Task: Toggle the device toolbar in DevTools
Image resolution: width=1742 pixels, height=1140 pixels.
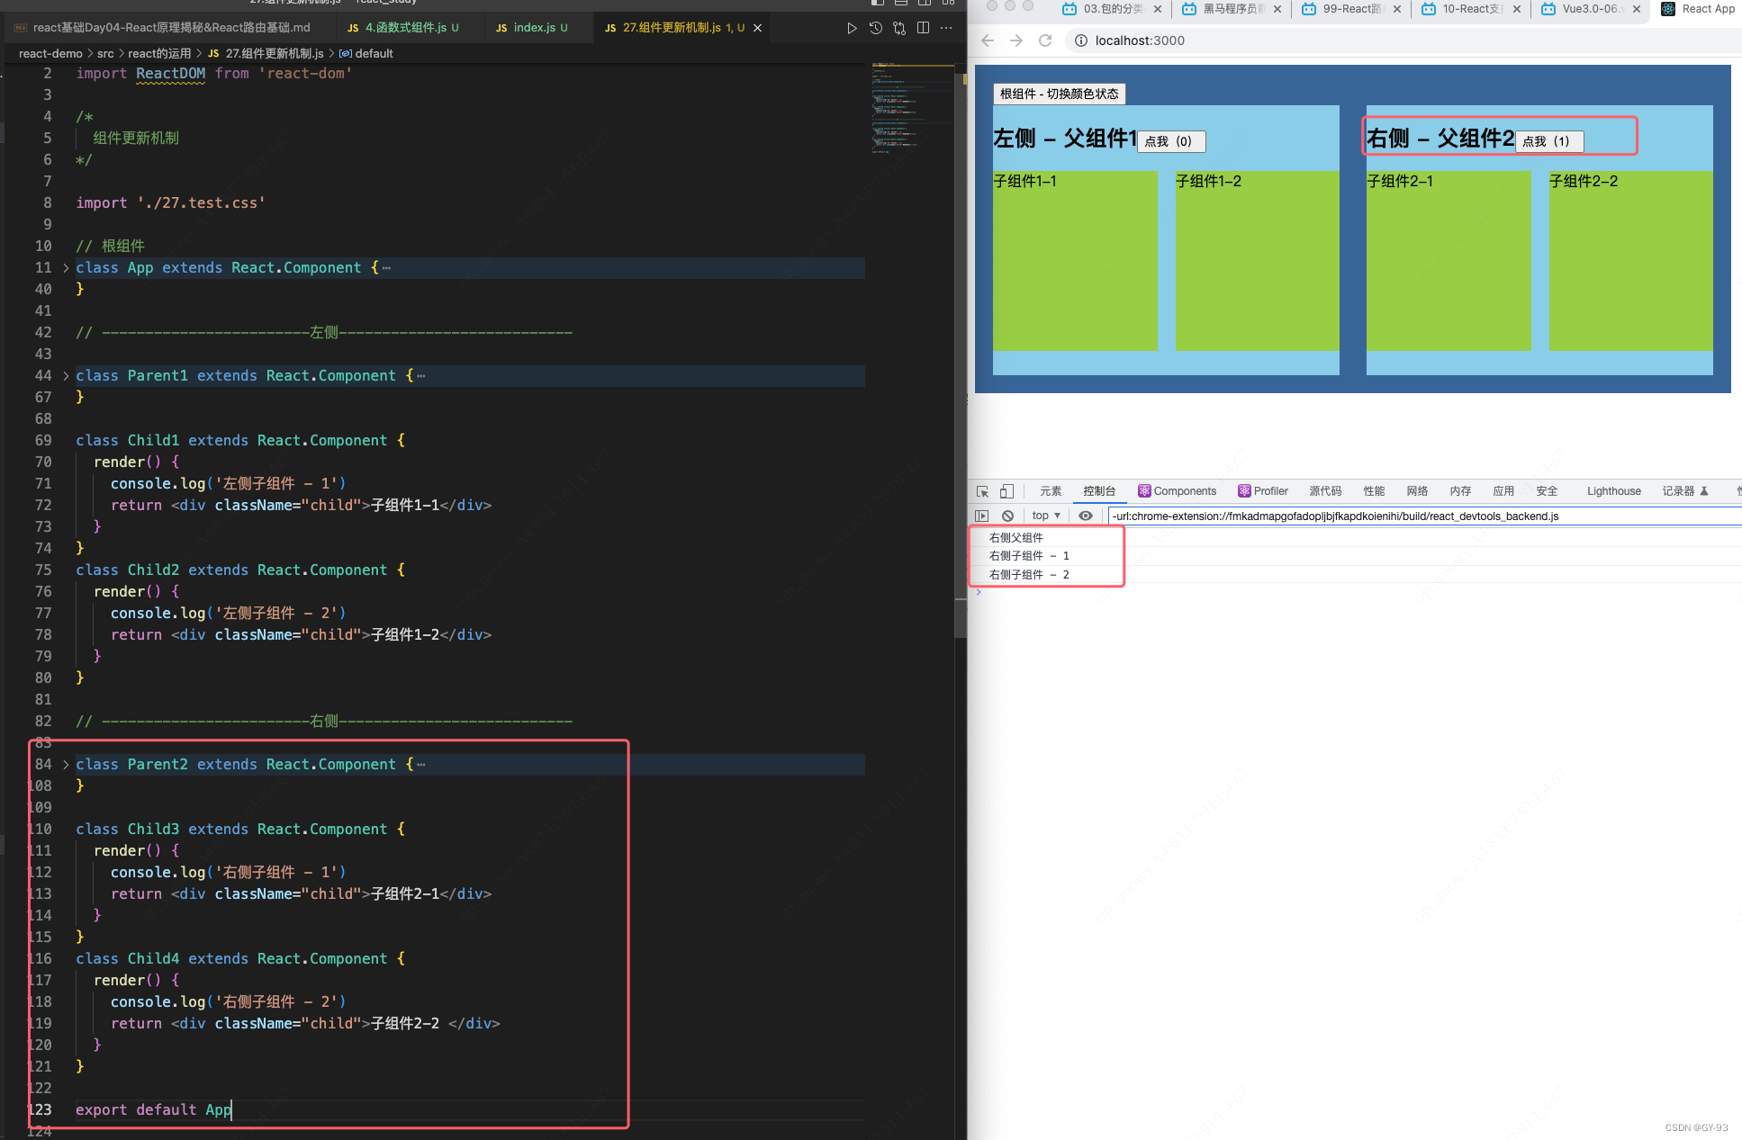Action: (x=1006, y=491)
